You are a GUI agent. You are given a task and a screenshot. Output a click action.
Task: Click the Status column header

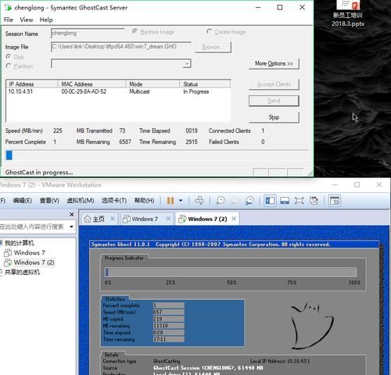tap(205, 84)
